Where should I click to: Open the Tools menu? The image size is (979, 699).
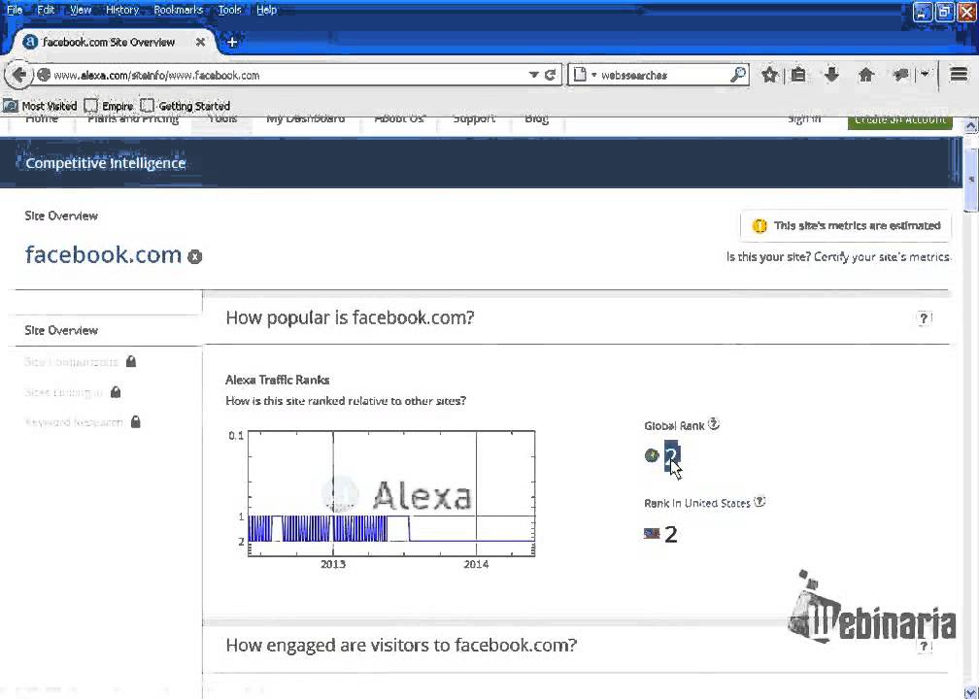229,10
